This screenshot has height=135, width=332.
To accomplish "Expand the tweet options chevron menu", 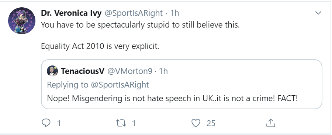I will click(318, 13).
